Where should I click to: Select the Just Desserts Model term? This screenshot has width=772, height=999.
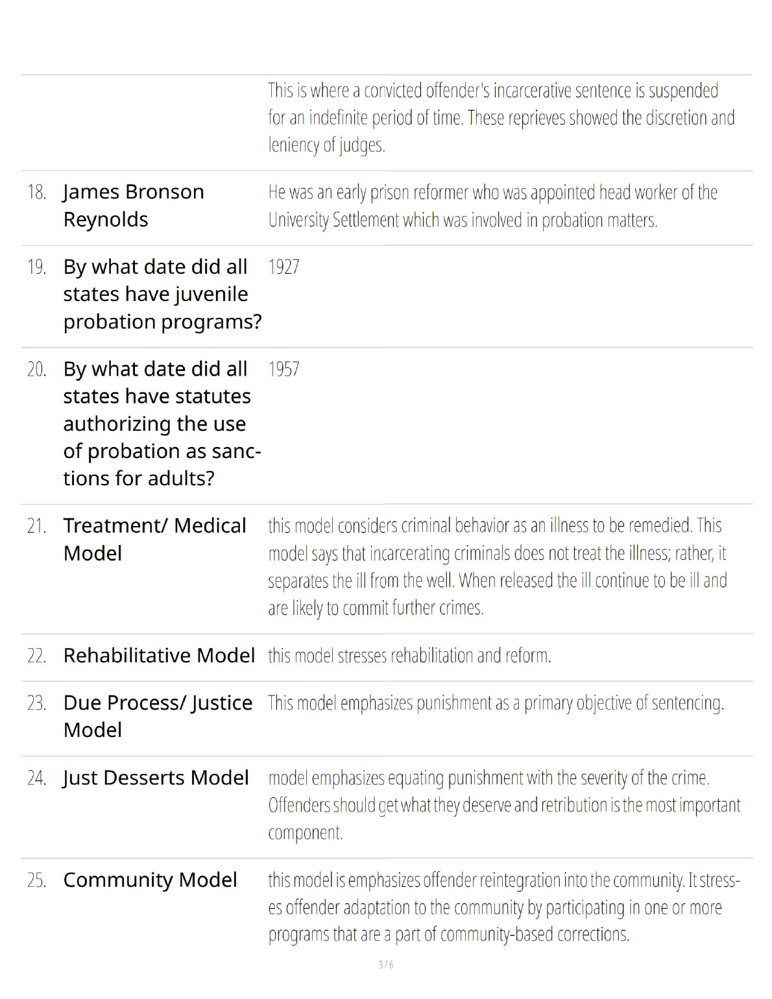click(x=156, y=778)
